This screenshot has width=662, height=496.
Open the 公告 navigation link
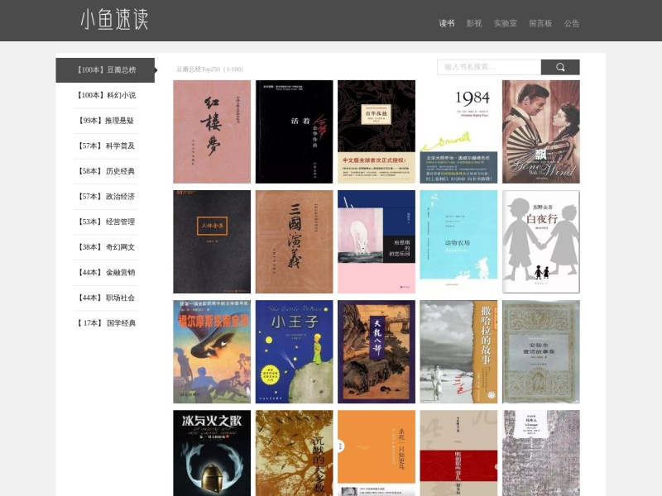click(x=572, y=23)
